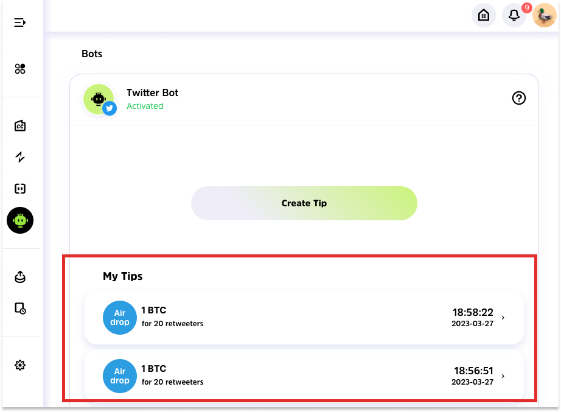This screenshot has width=561, height=412.
Task: Click the square-bracket face icon in sidebar
Action: click(x=20, y=189)
